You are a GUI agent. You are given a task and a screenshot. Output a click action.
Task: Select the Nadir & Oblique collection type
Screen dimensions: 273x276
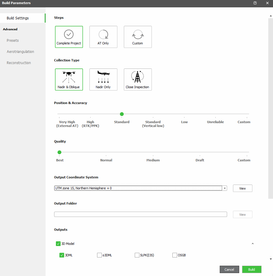click(69, 79)
